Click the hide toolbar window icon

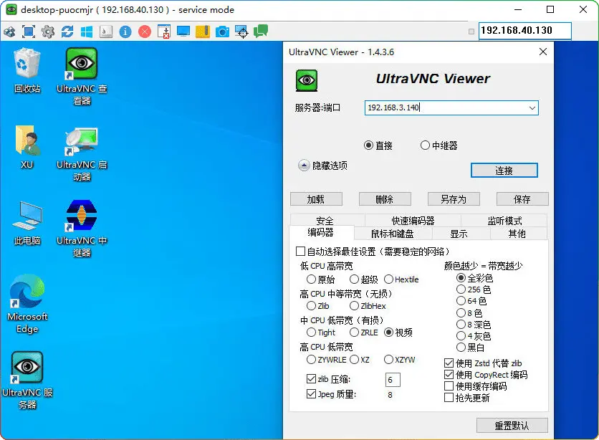(164, 32)
